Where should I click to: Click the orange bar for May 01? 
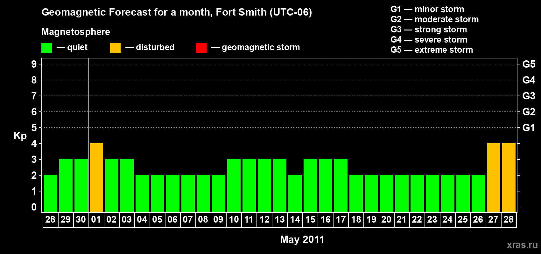pos(96,177)
